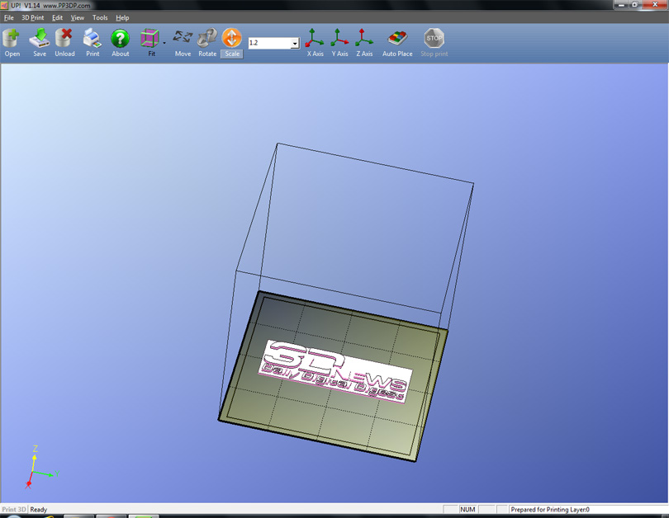Open the About help icon

121,42
